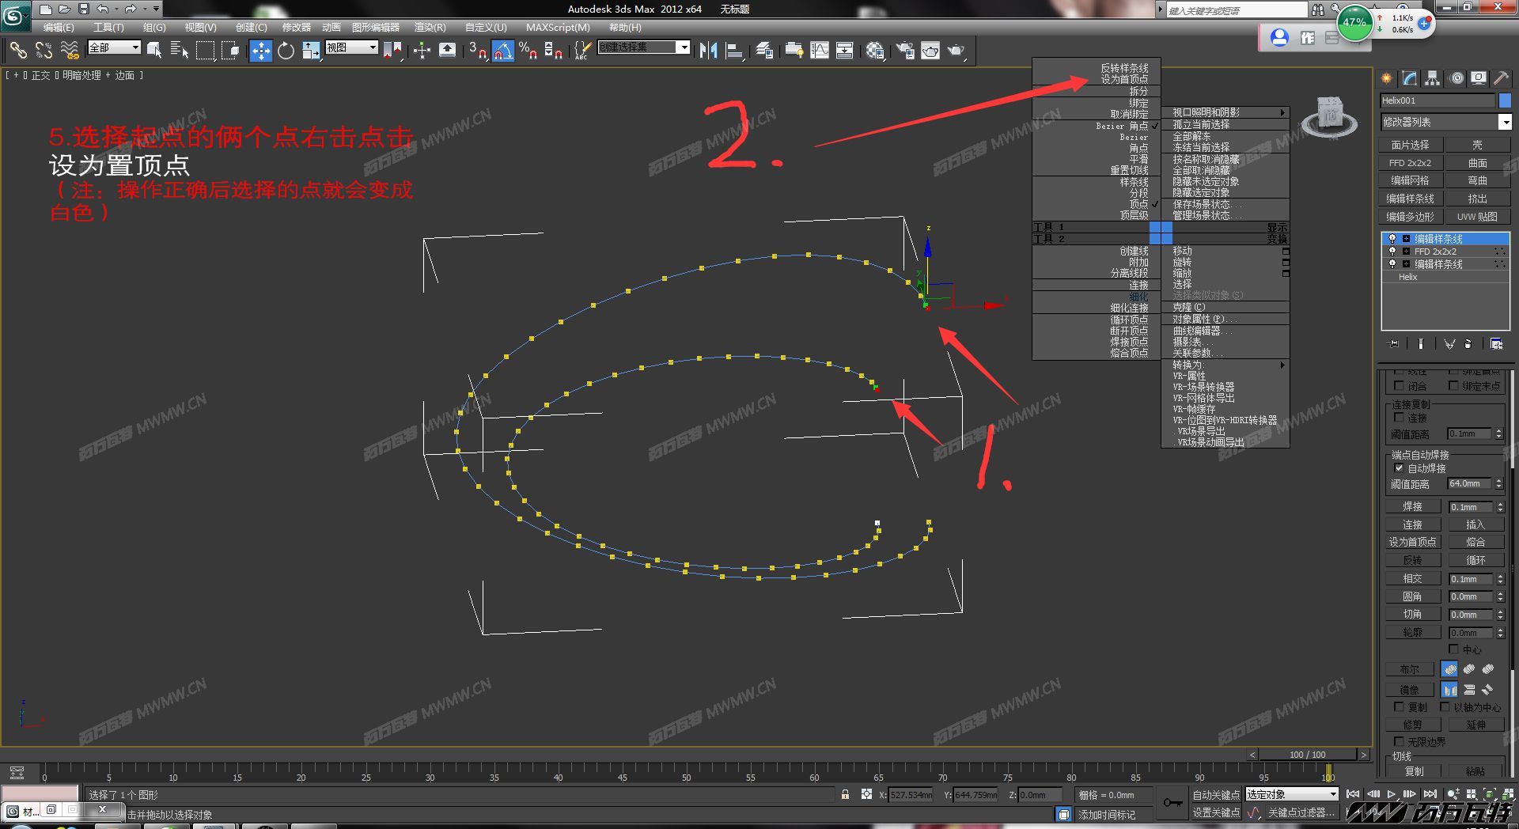This screenshot has height=829, width=1519.
Task: Check the 中心 checkbox
Action: click(x=1453, y=649)
